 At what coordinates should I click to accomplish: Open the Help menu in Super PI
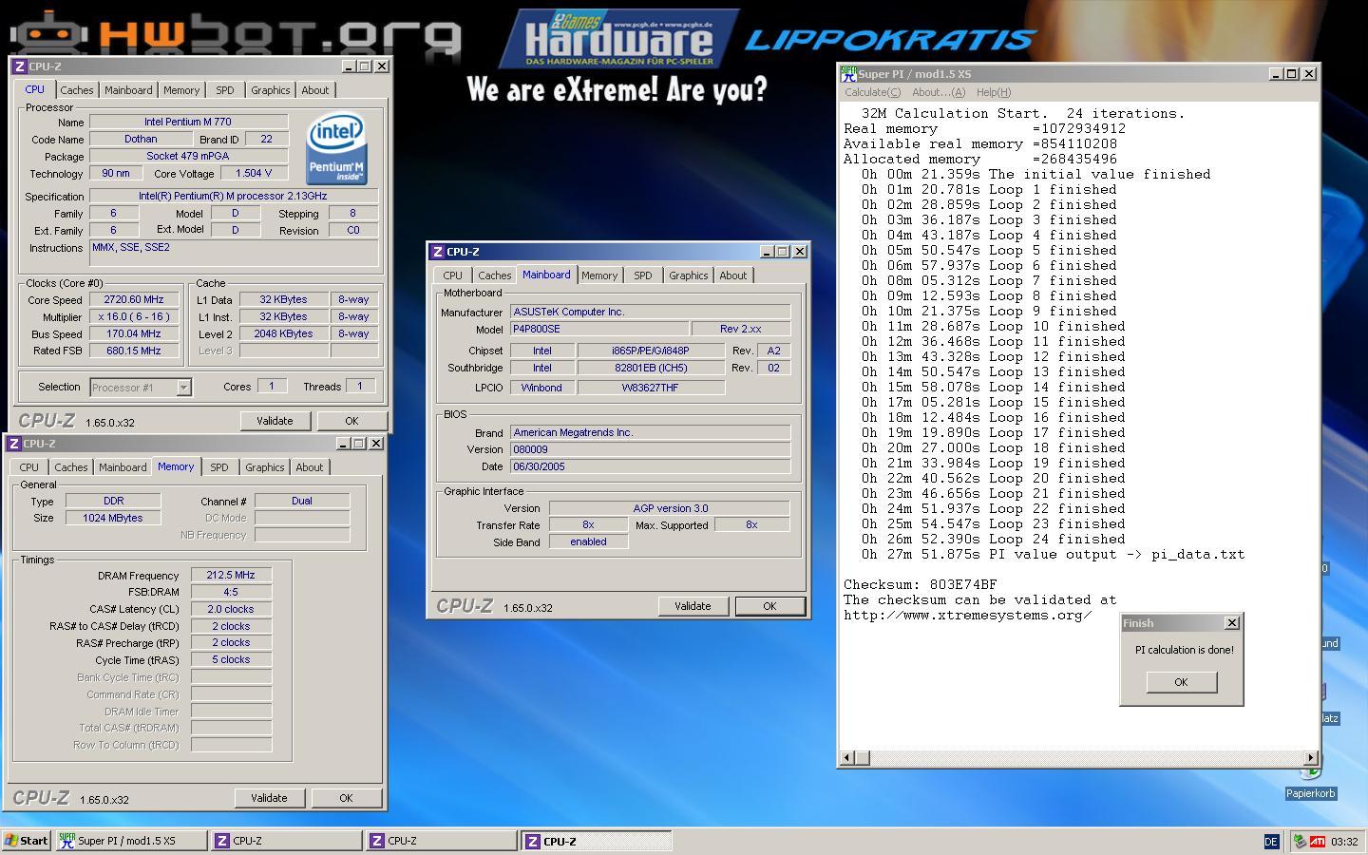click(994, 92)
